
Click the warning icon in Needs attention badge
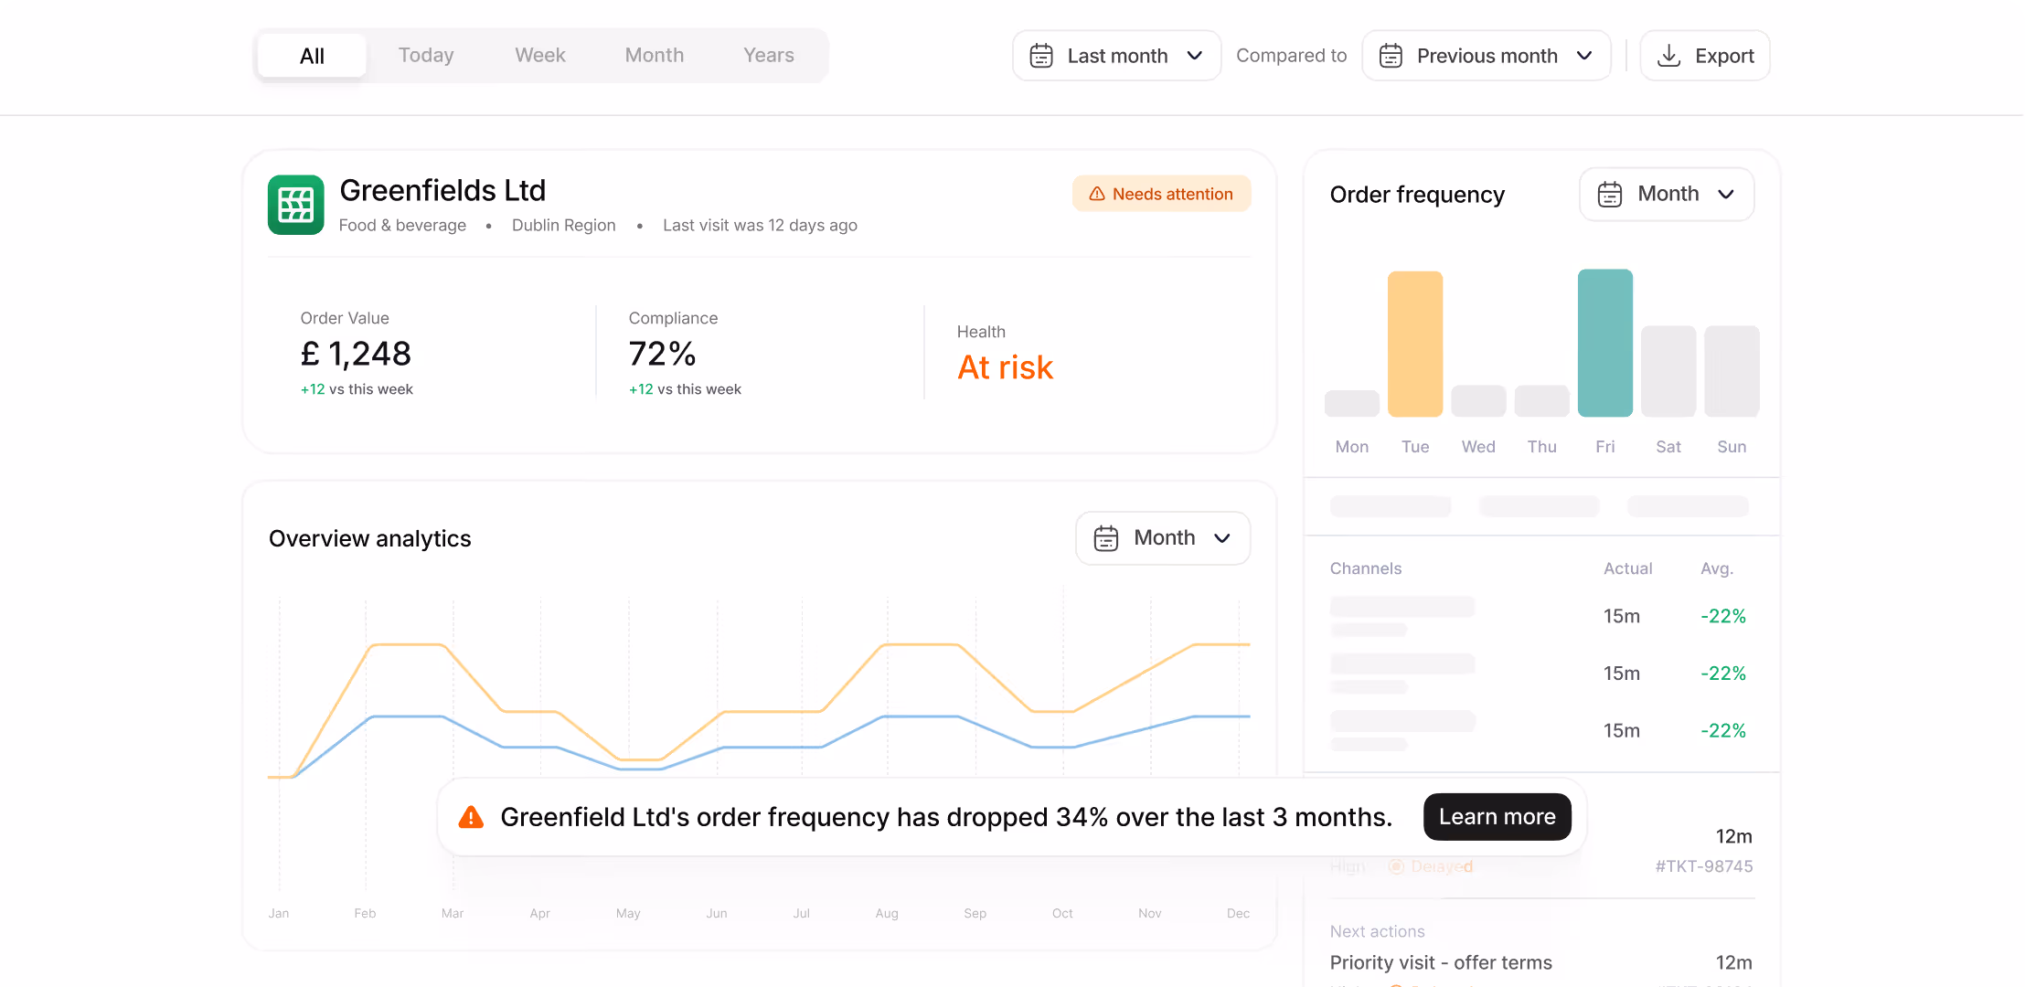1097,194
